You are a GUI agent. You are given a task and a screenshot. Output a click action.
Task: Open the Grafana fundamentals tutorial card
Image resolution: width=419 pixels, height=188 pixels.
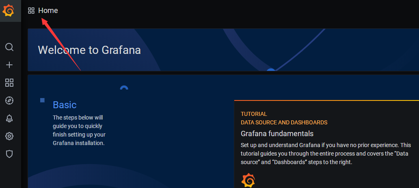[326, 144]
